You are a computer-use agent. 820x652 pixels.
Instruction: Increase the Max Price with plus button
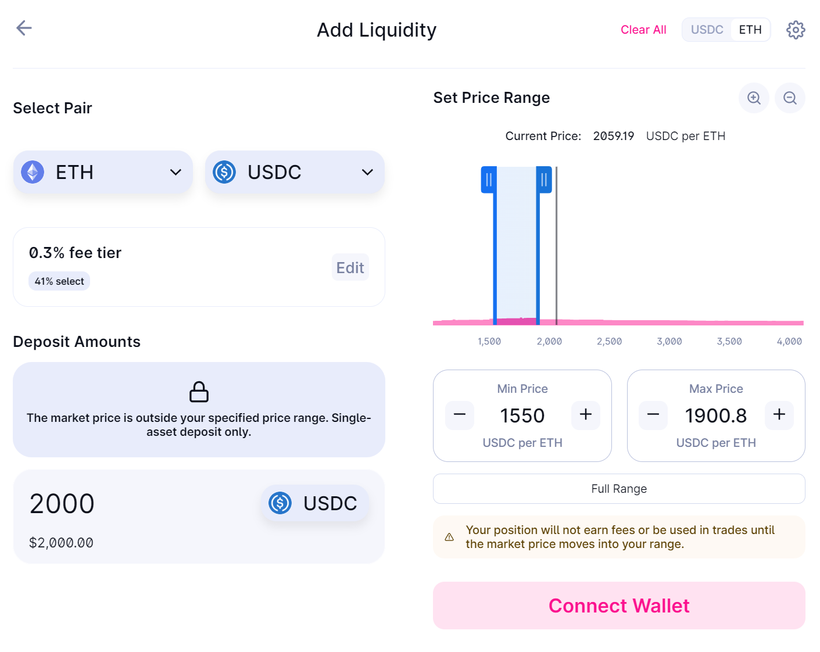pyautogui.click(x=779, y=415)
